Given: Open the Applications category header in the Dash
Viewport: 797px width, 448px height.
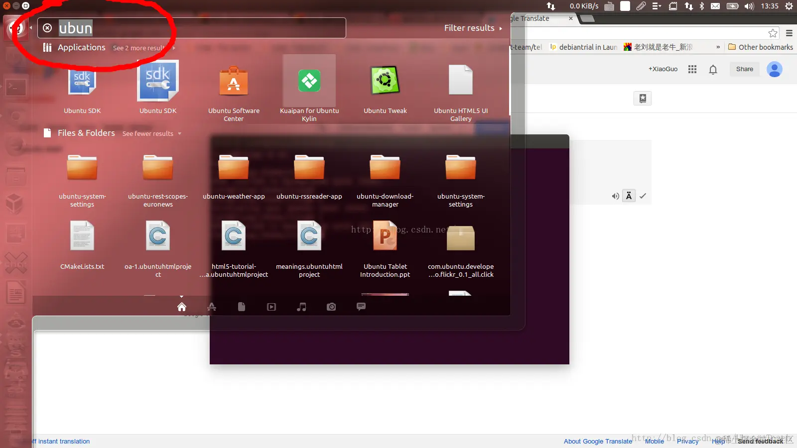Looking at the screenshot, I should (74, 47).
